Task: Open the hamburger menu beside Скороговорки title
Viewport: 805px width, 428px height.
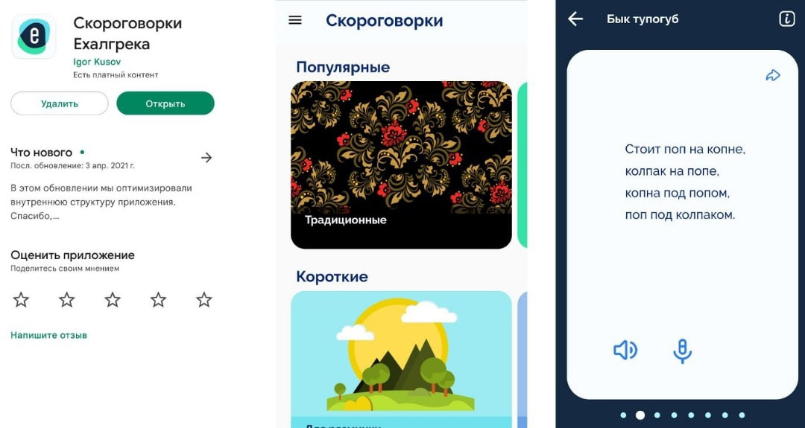Action: click(x=295, y=21)
